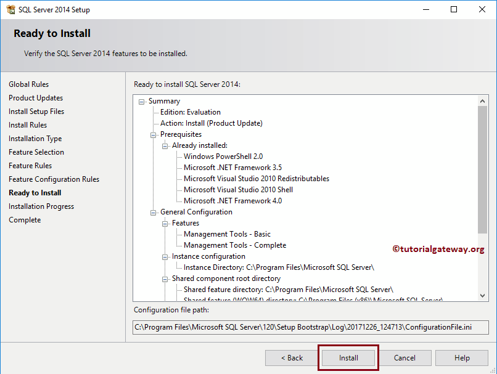Select the Product Updates step
This screenshot has height=374, width=497.
(36, 98)
